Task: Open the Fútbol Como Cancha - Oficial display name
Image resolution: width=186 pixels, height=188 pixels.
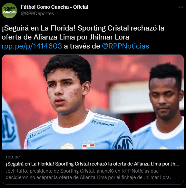Action: 54,7
